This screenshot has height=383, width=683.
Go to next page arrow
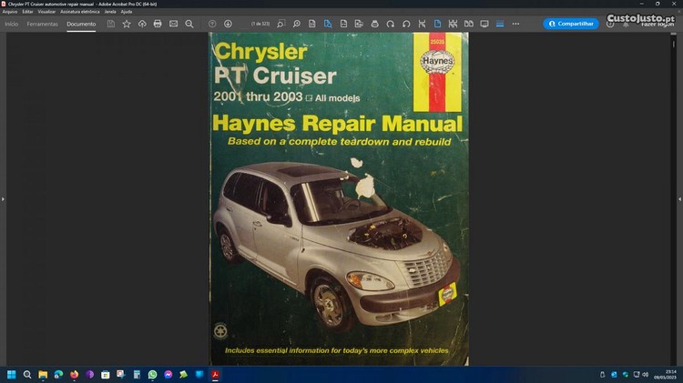[228, 24]
